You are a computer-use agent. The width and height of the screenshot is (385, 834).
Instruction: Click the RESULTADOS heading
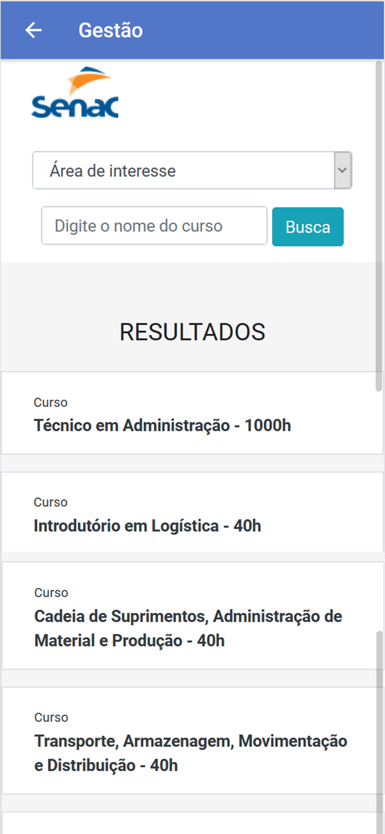pos(192,331)
